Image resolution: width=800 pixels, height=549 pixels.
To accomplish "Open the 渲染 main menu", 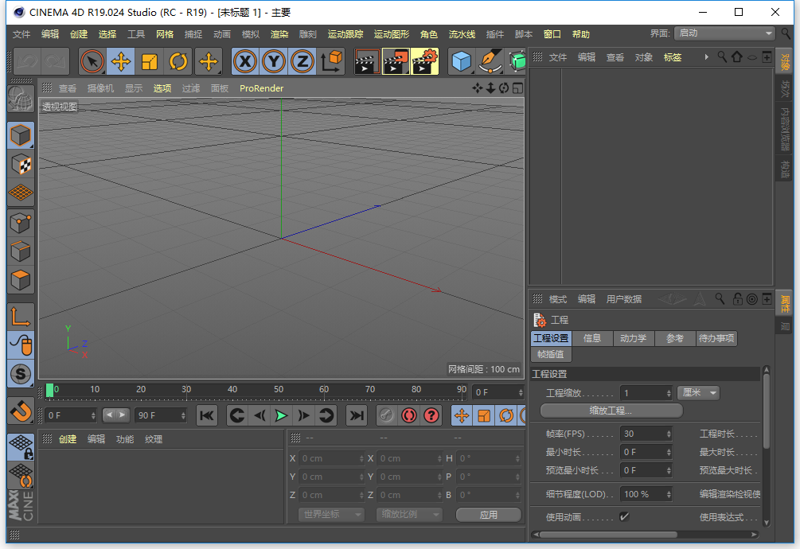I will [x=279, y=34].
